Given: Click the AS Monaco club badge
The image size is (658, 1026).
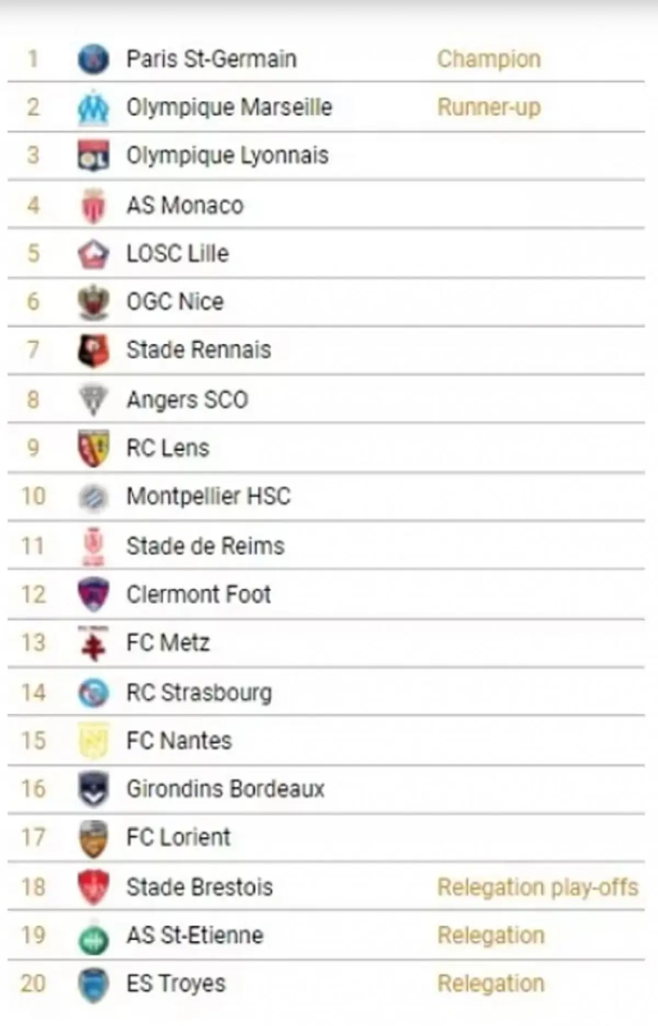Looking at the screenshot, I should 93,206.
